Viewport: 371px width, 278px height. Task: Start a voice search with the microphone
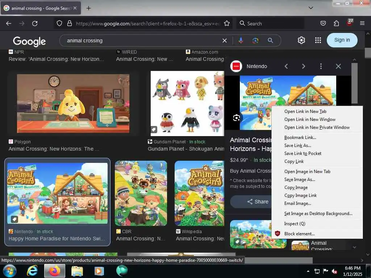coord(241,41)
